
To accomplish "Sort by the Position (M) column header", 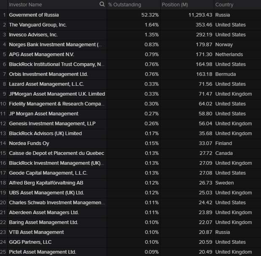I will (175, 5).
